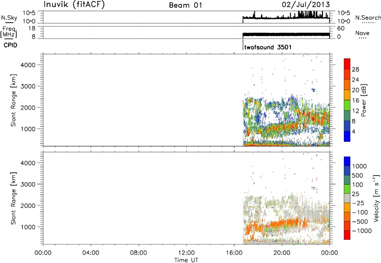Screen dimensions: 381x263
Task: Click the black frequency band in Freq panel
Action: pyautogui.click(x=286, y=34)
